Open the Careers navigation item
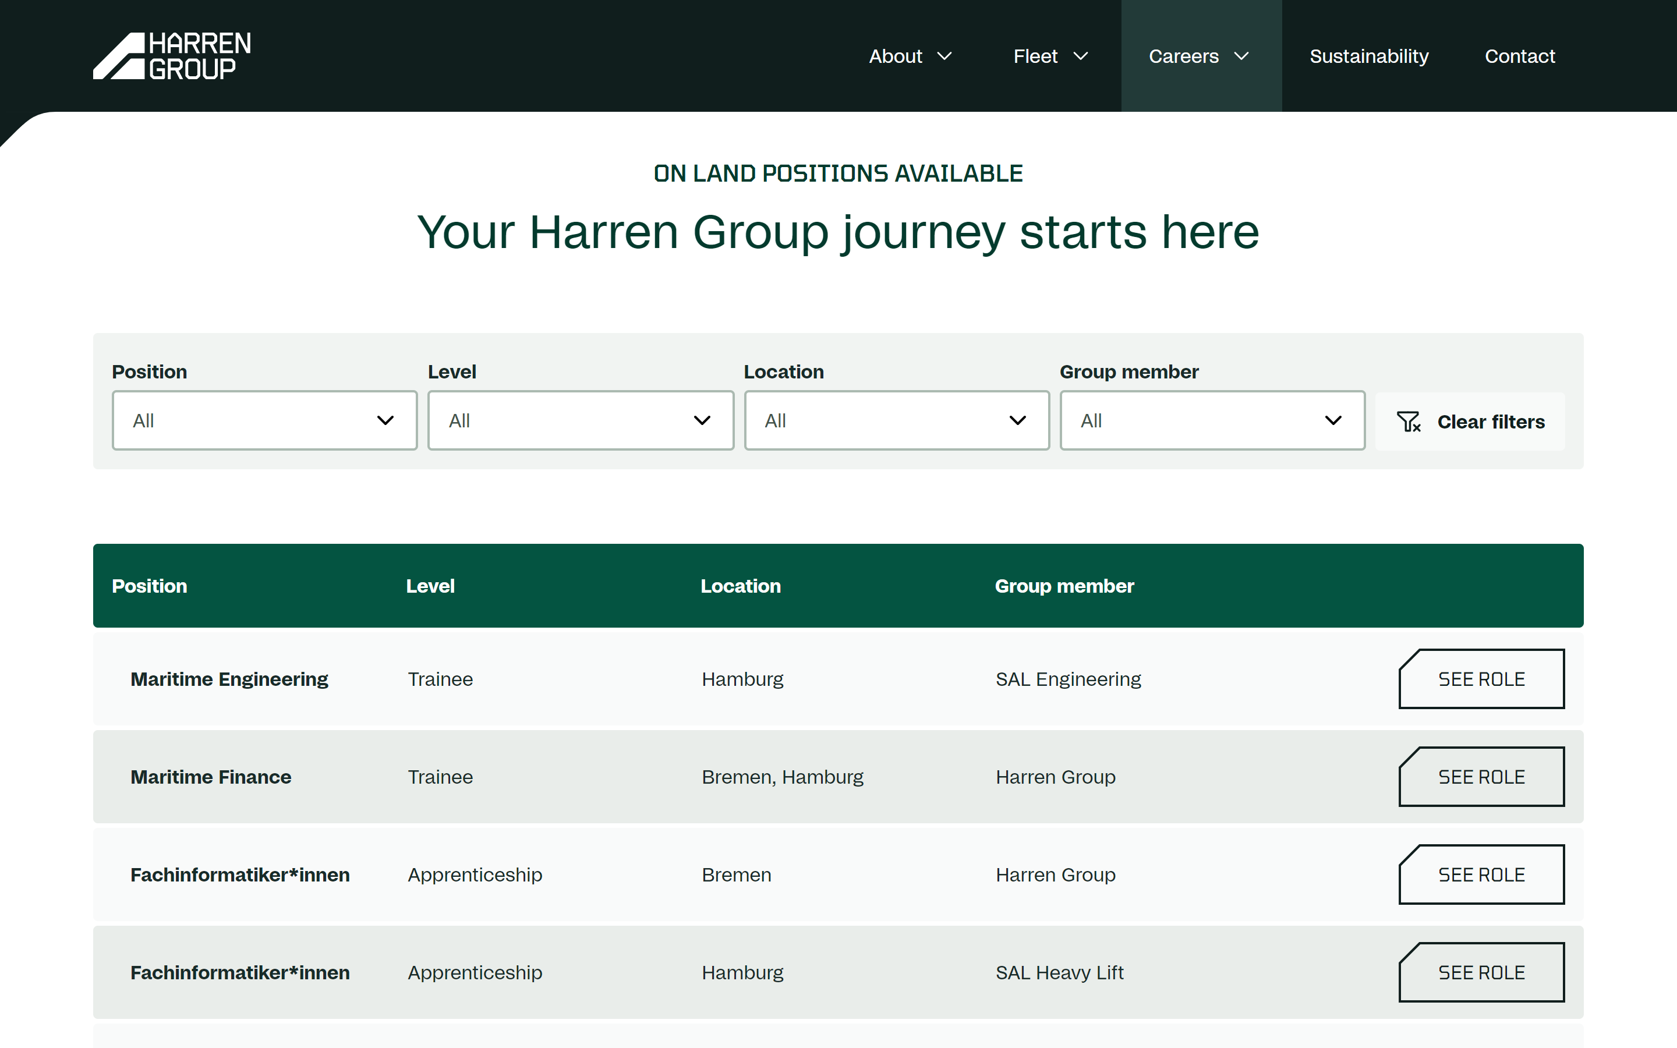The image size is (1677, 1048). coord(1184,56)
